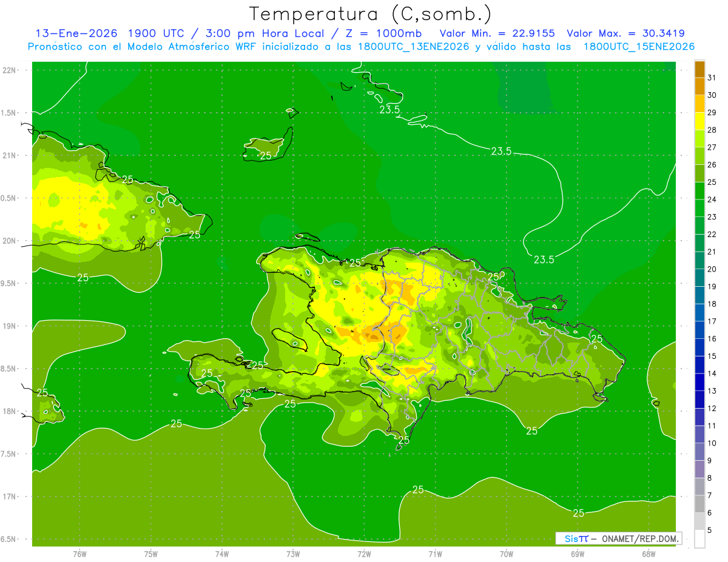Click the '21N' latitude axis label

[8, 155]
